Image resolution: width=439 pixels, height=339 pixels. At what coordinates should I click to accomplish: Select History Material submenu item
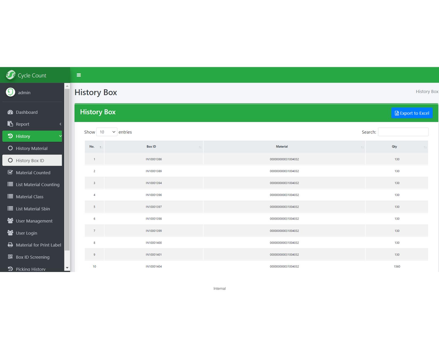click(x=32, y=148)
